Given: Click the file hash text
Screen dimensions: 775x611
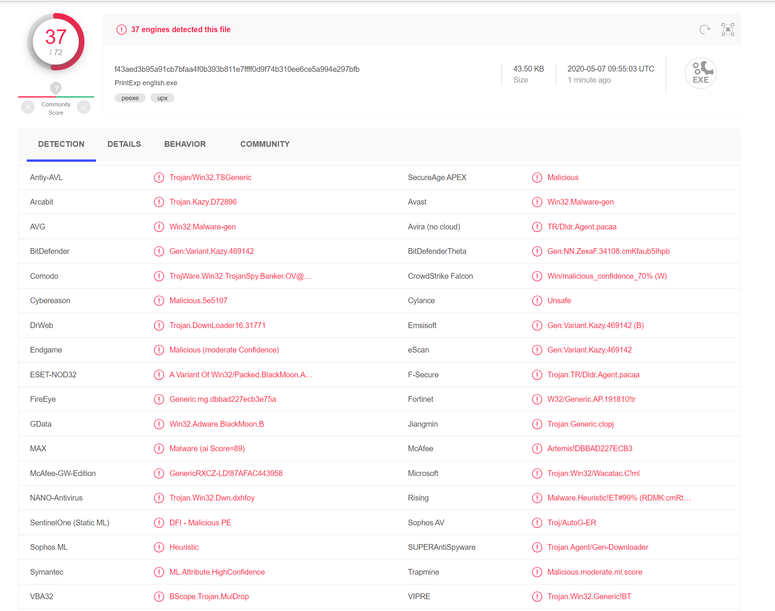Looking at the screenshot, I should (237, 69).
